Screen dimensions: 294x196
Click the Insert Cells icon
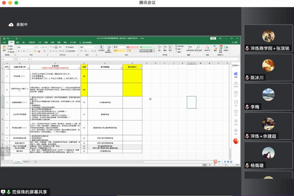(x=160, y=48)
